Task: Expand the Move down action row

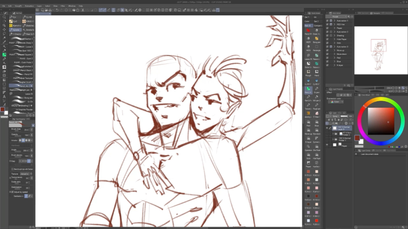Action: point(334,54)
